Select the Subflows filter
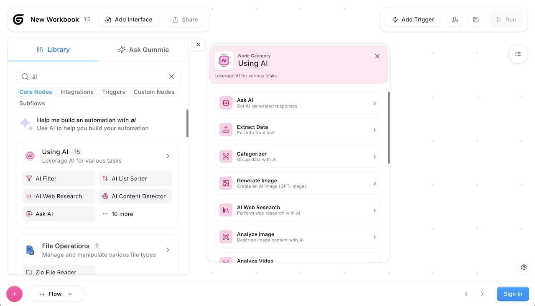This screenshot has height=306, width=535. [x=32, y=103]
